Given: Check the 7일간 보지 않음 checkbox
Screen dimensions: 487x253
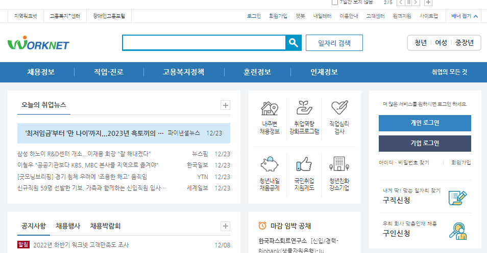Looking at the screenshot, I should pos(334,3).
